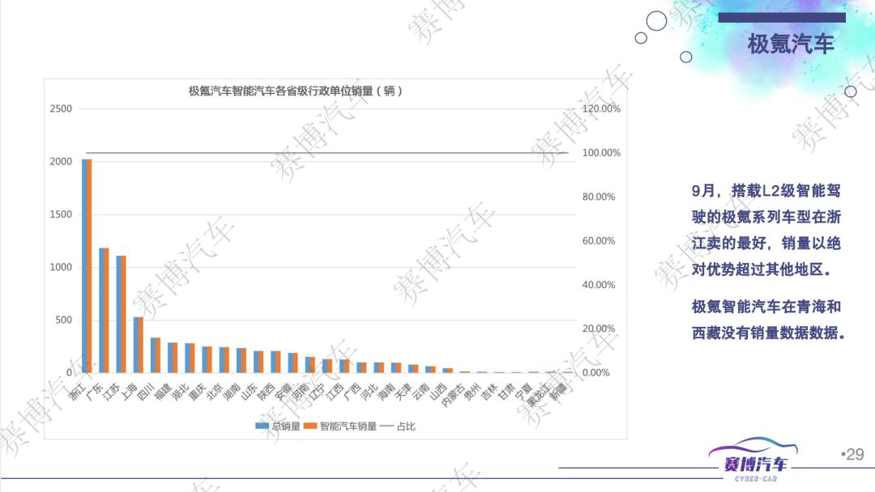The image size is (875, 492).
Task: Click the 海南 axis label
Action: coord(387,391)
